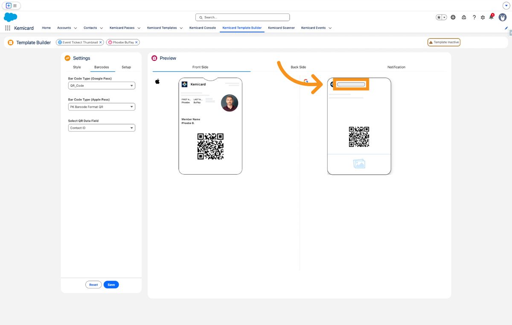Click the Event Tickect Thumbnail pill icon

(x=60, y=42)
